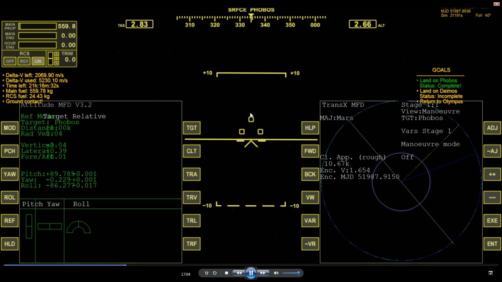
Task: Click "Enc. MJD 51987.9150" value
Action: click(360, 177)
